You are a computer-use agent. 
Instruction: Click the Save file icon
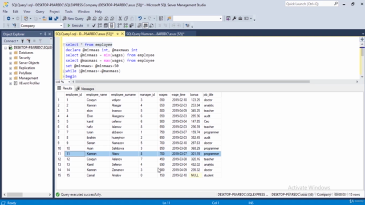tap(50, 18)
